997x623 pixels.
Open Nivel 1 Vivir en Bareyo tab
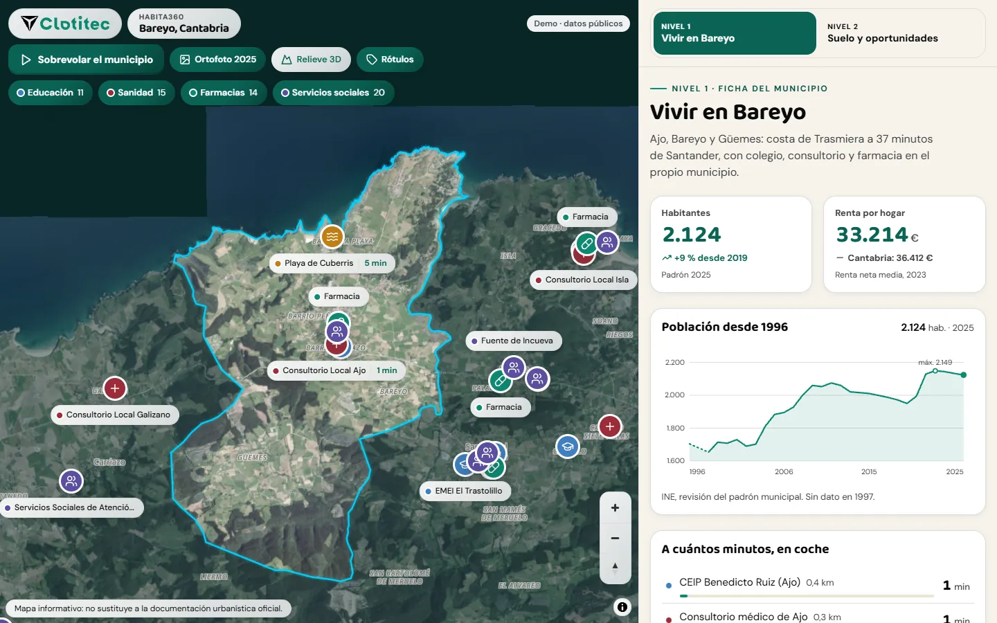(x=735, y=33)
